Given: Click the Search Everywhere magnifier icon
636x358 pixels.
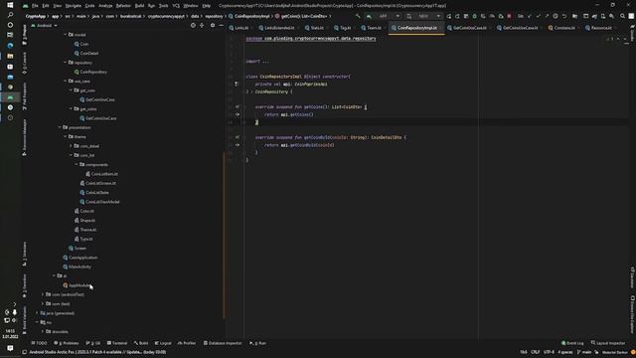Looking at the screenshot, I should (623, 16).
